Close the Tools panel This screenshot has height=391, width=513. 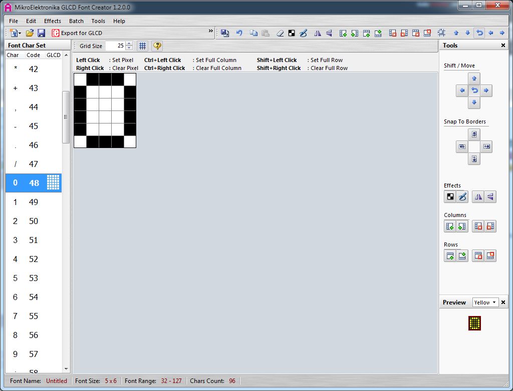pyautogui.click(x=503, y=45)
